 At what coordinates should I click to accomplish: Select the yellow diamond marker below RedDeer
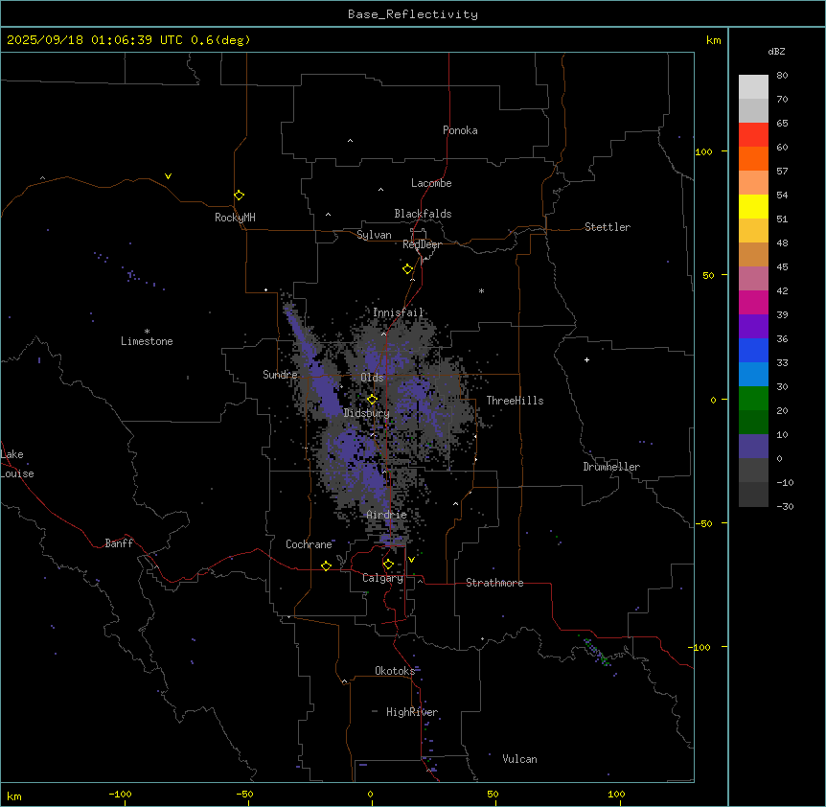pyautogui.click(x=407, y=268)
